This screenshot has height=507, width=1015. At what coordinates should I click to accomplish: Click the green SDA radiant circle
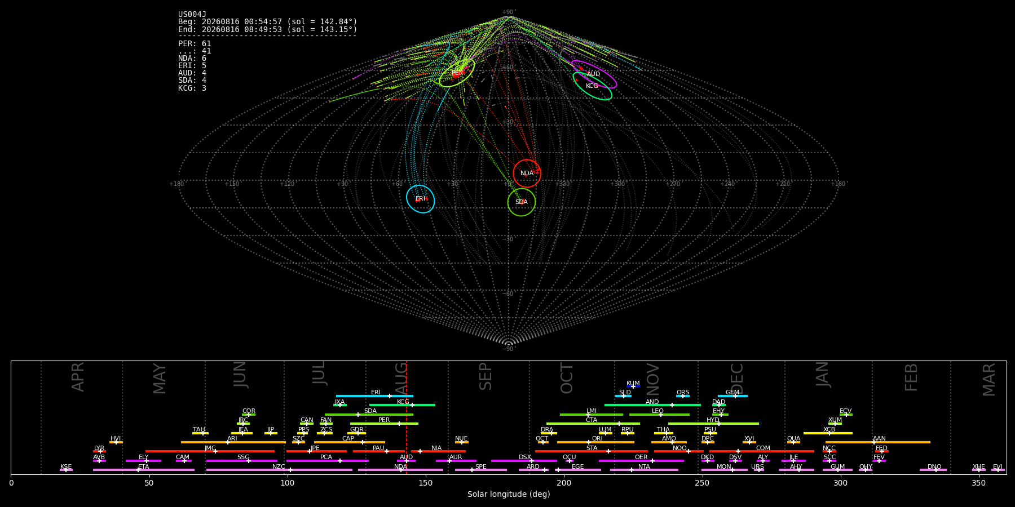(x=522, y=202)
